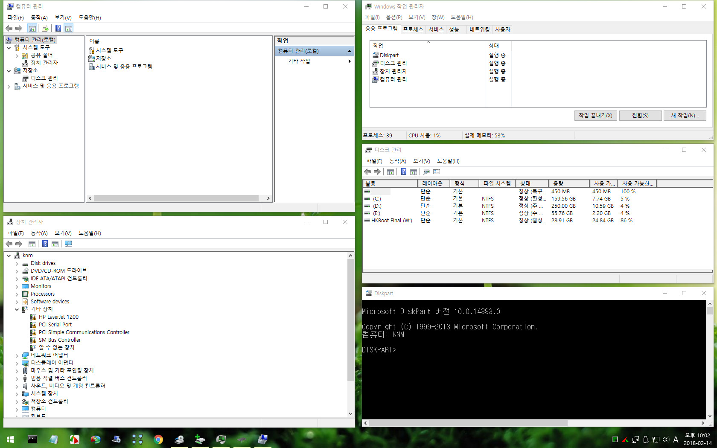Open 동작(A) menu in 컴퓨터 관리

pyautogui.click(x=39, y=17)
